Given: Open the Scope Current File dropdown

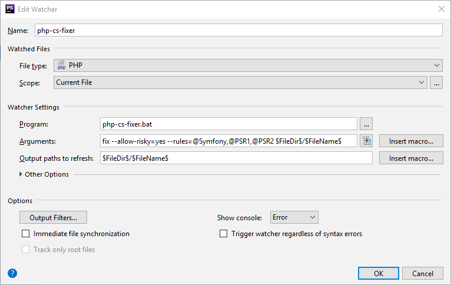Looking at the screenshot, I should point(240,82).
